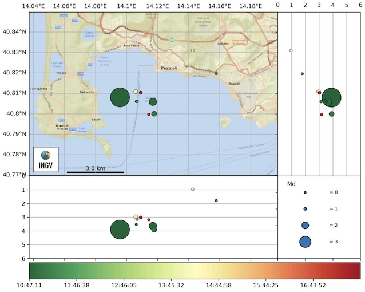The width and height of the screenshot is (365, 292).
Task: Click the 3.0 km scale bar
Action: point(95,171)
